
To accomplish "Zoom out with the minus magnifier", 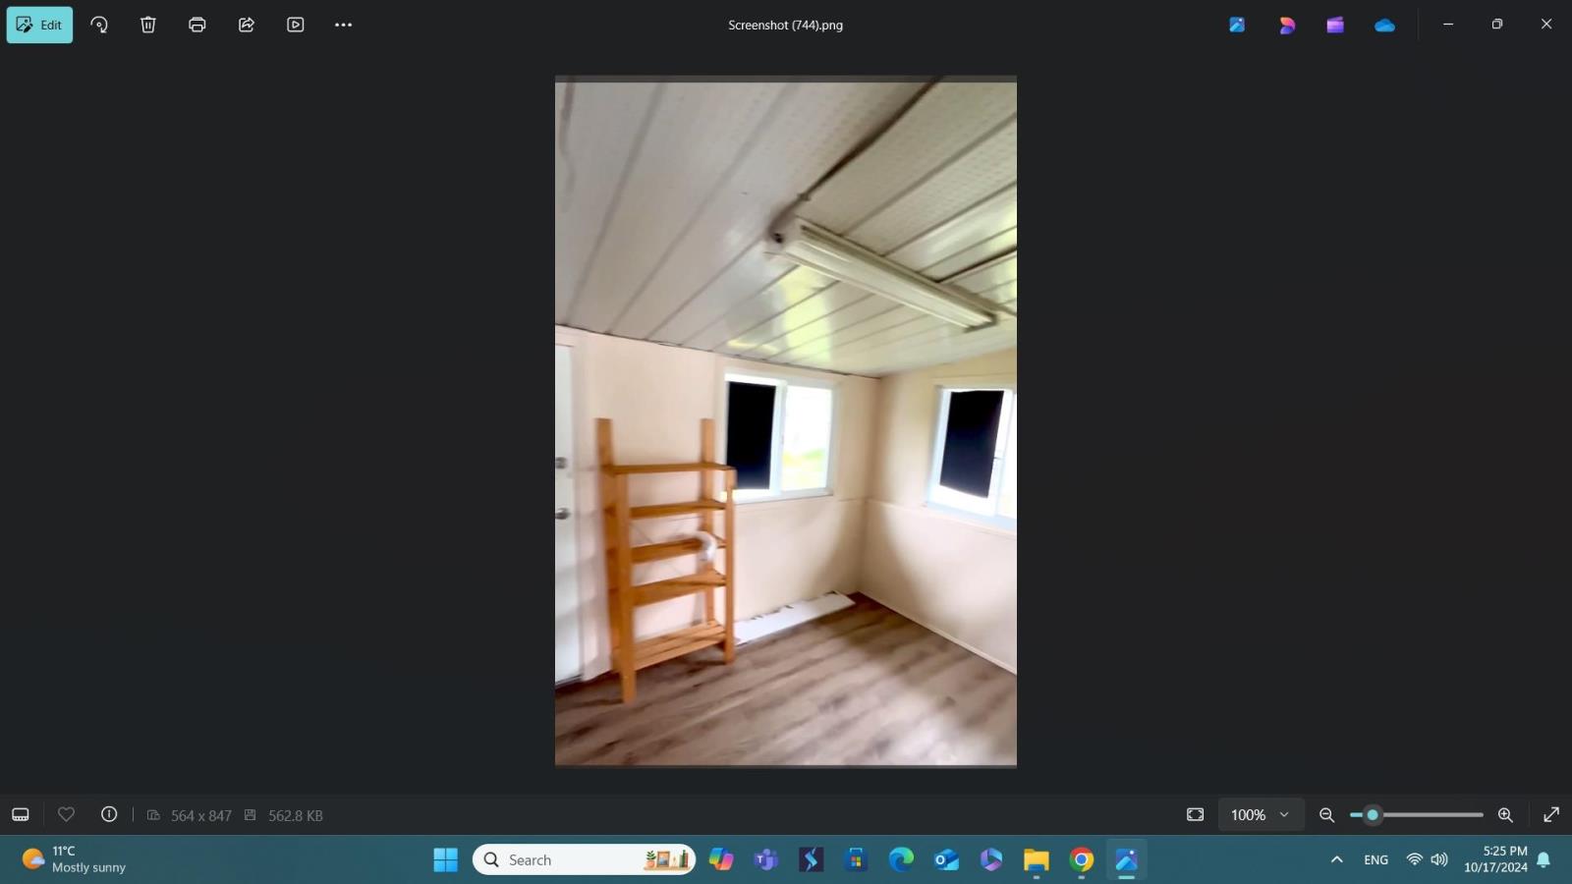I will click(1326, 815).
